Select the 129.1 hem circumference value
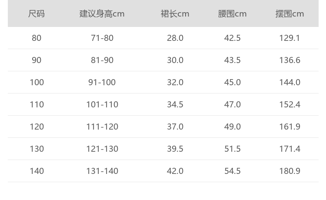 (x=290, y=38)
